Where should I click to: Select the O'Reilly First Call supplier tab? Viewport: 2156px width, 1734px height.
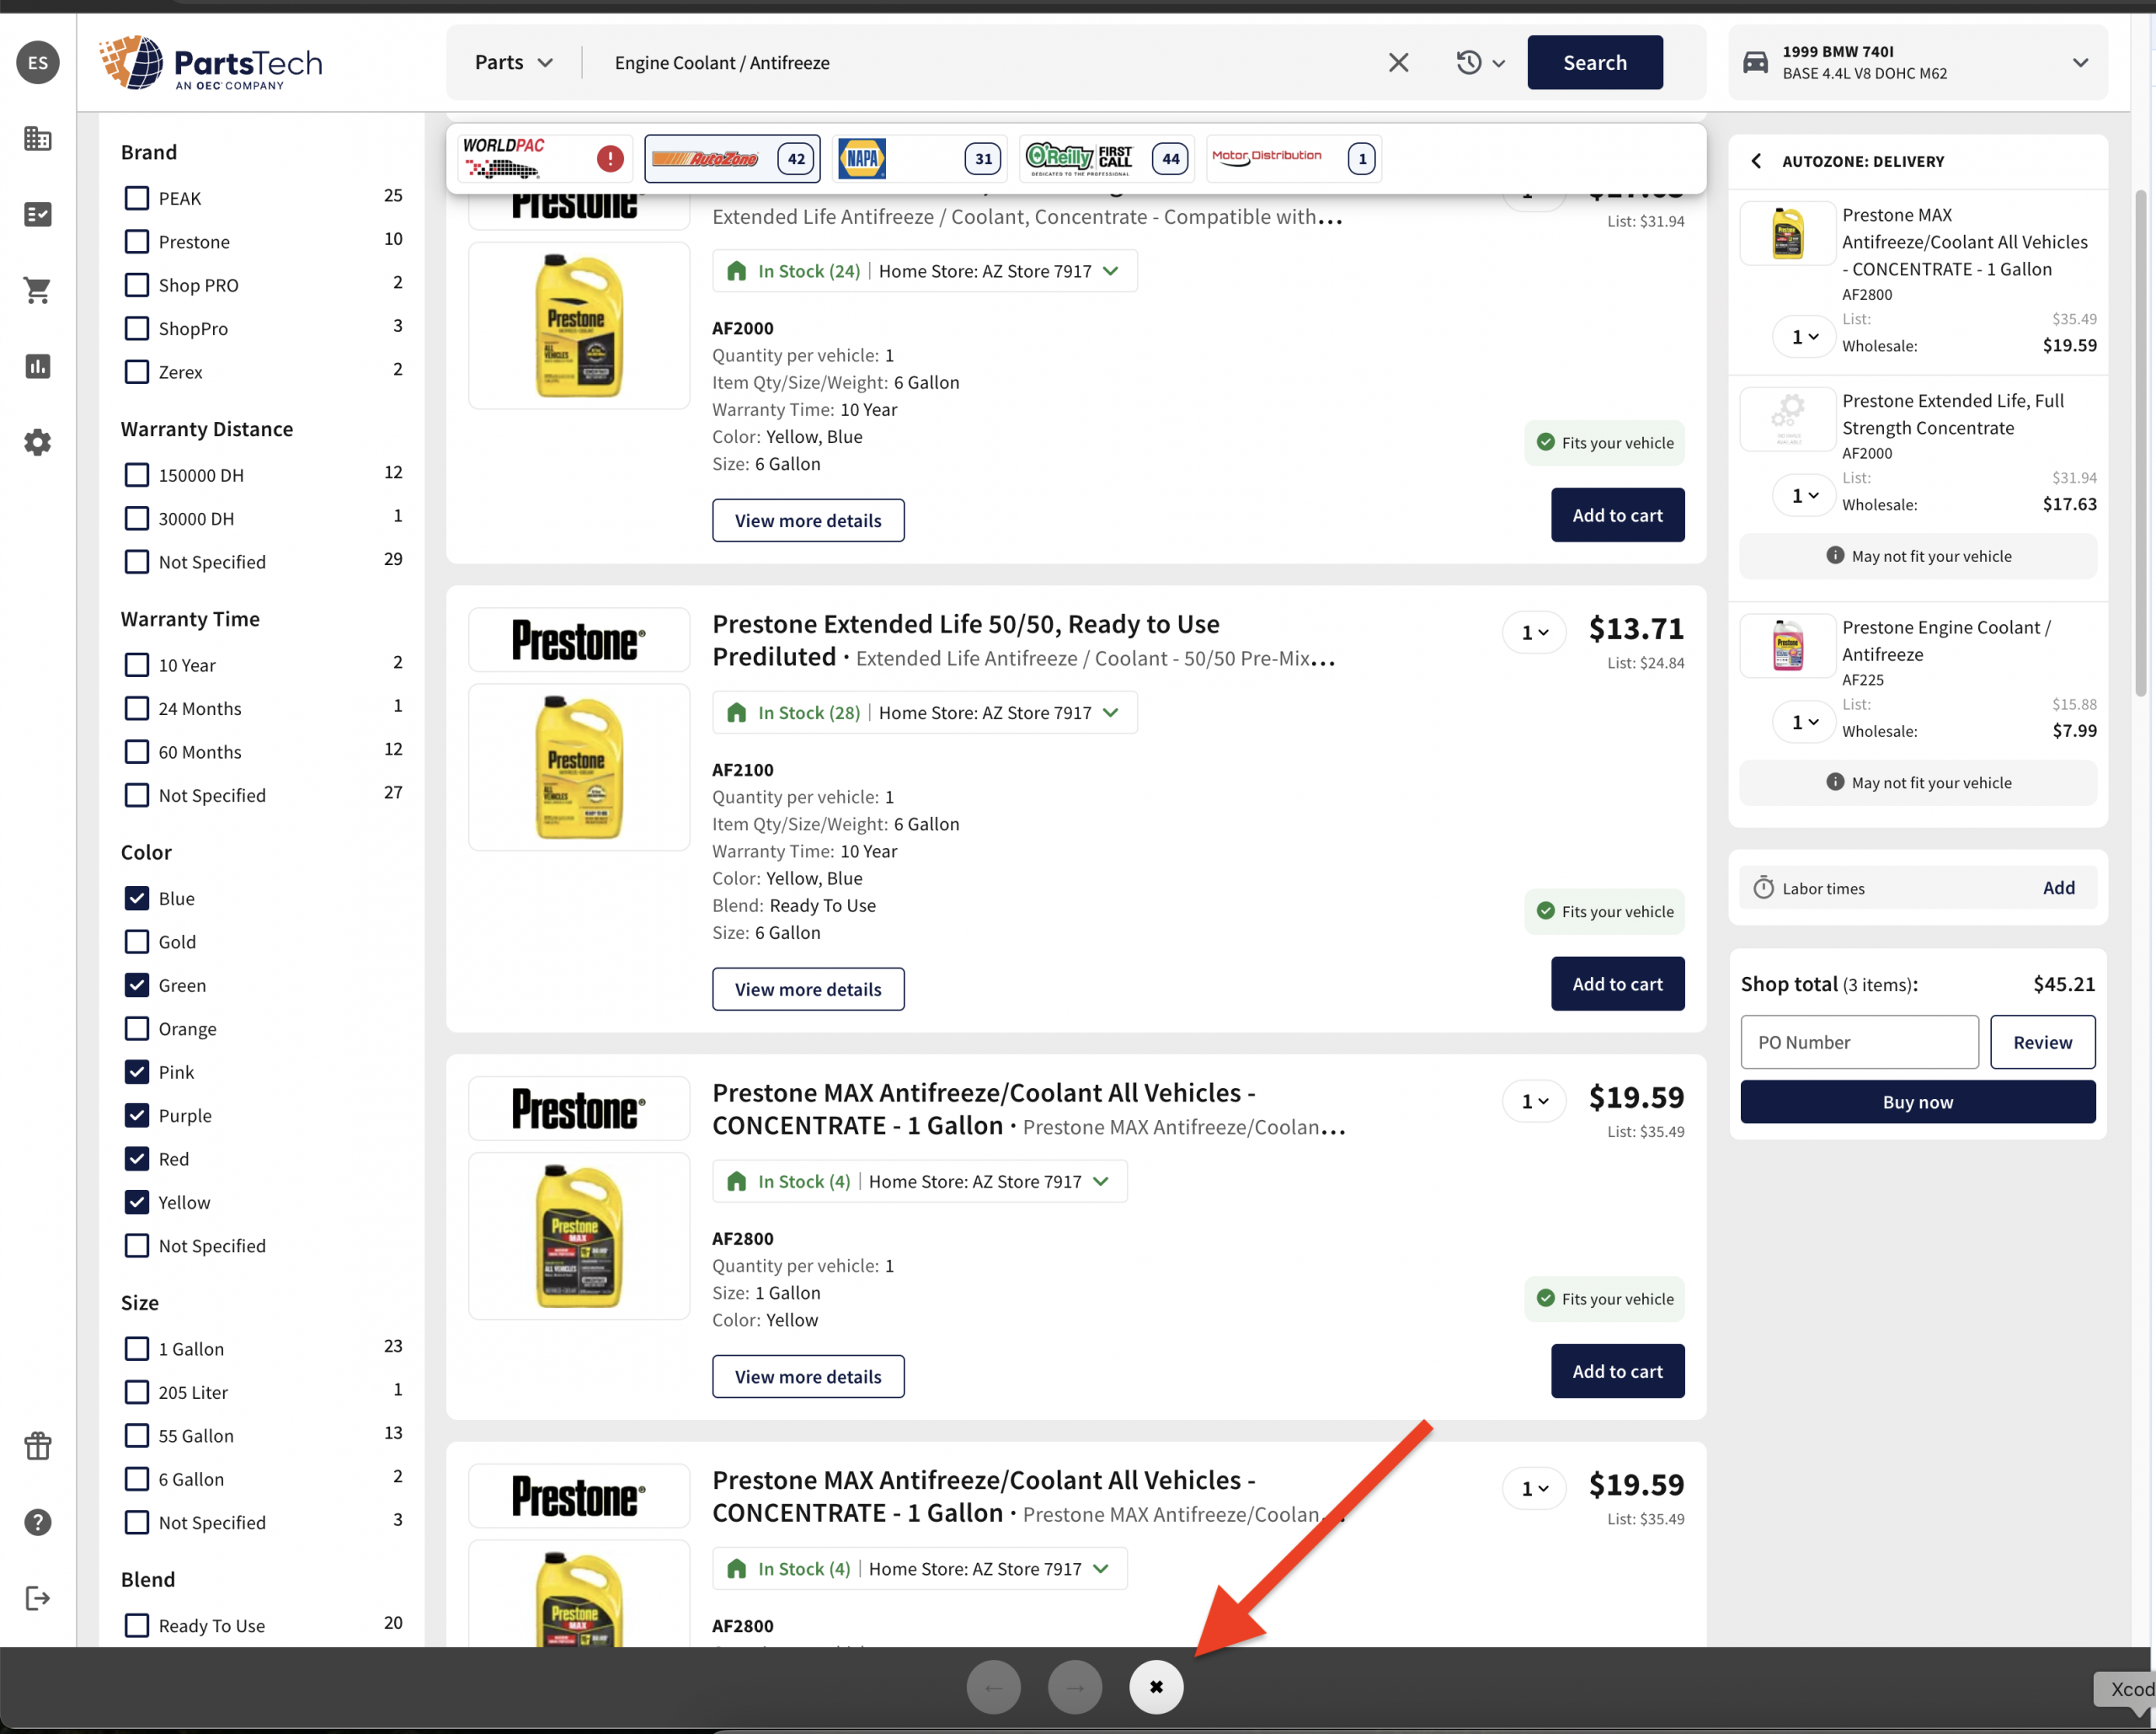(1106, 158)
